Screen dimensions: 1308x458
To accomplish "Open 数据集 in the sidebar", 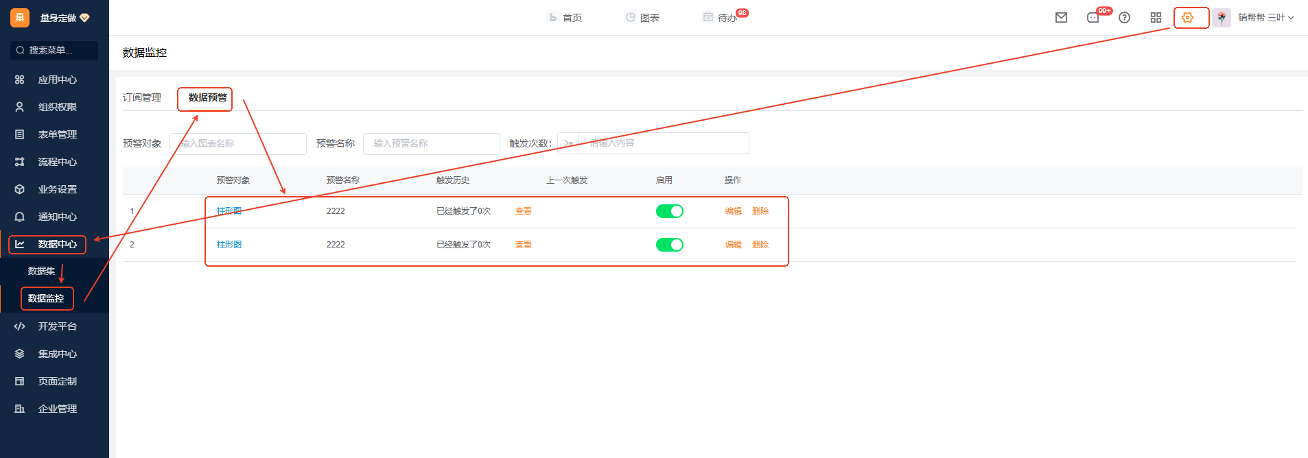I will point(41,271).
